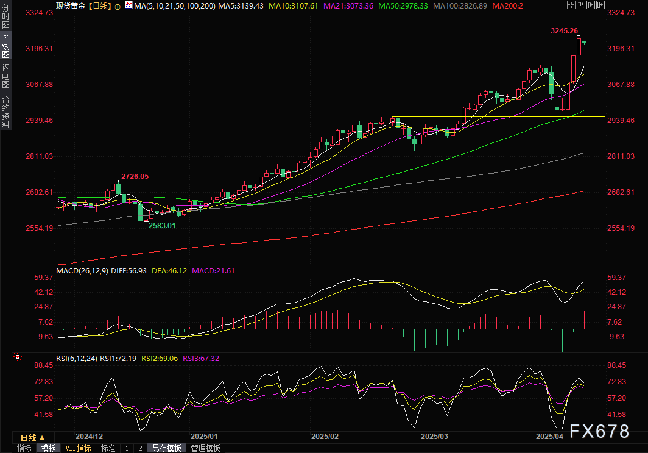Screen dimensions: 648x453
Task: Click the red sun icon beside RSI
Action: click(x=18, y=357)
